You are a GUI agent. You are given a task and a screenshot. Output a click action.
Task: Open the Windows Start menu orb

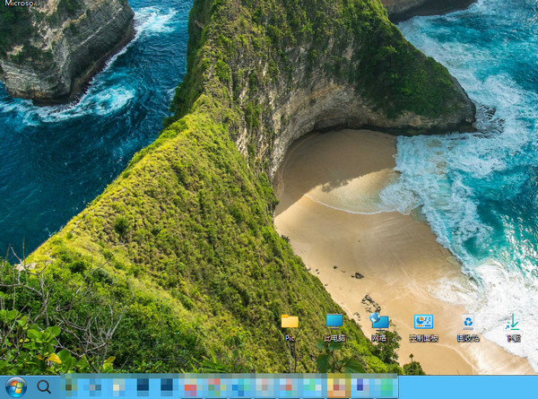15,386
